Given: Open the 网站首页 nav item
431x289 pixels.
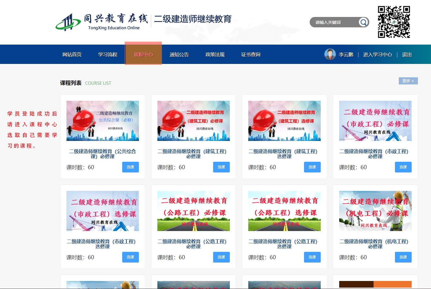Looking at the screenshot, I should pos(72,54).
